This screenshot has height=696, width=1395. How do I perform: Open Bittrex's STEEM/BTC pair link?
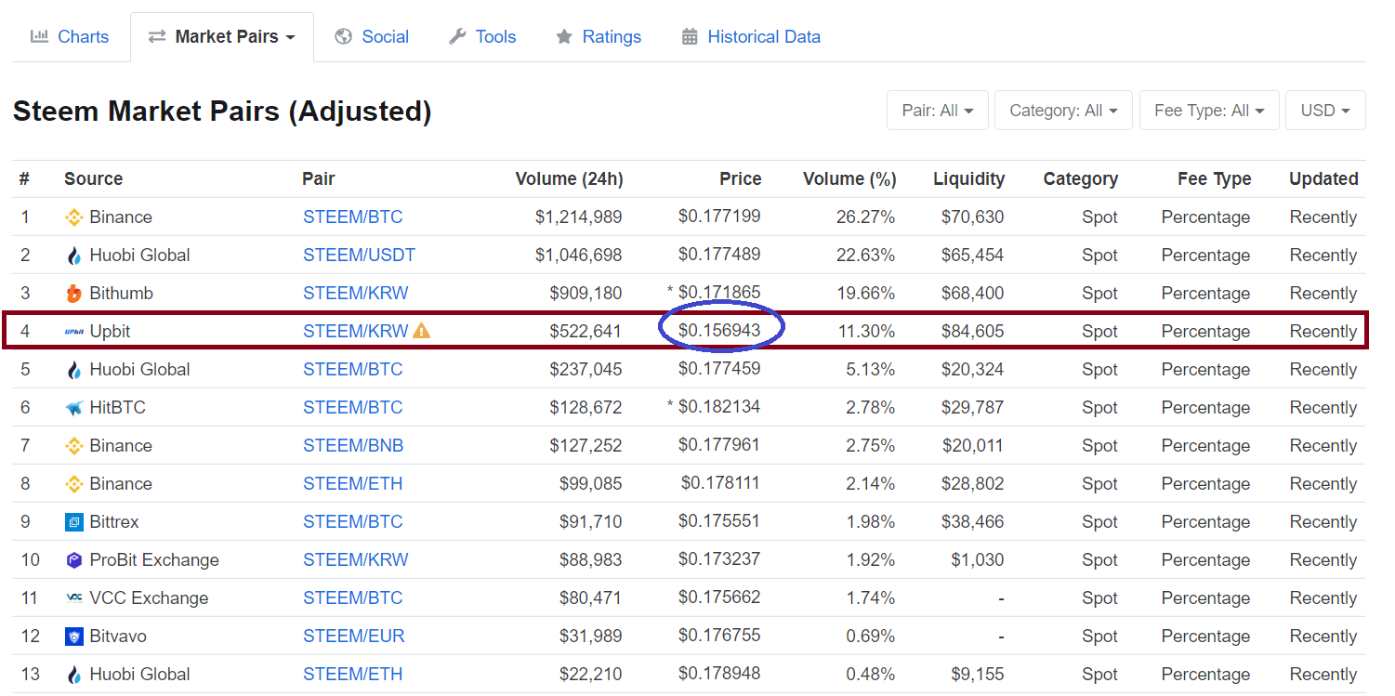353,522
